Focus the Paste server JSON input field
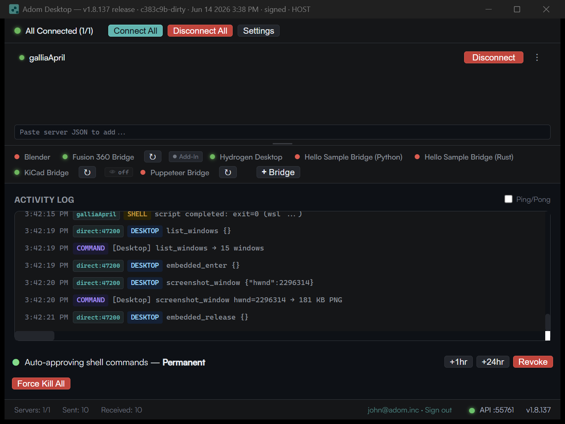The height and width of the screenshot is (424, 565). [x=282, y=132]
